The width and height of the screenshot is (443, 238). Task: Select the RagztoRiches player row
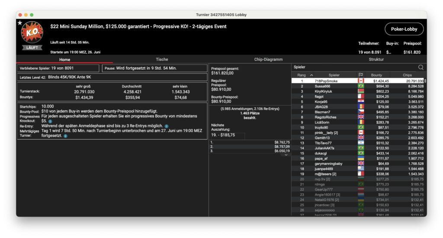324,117
